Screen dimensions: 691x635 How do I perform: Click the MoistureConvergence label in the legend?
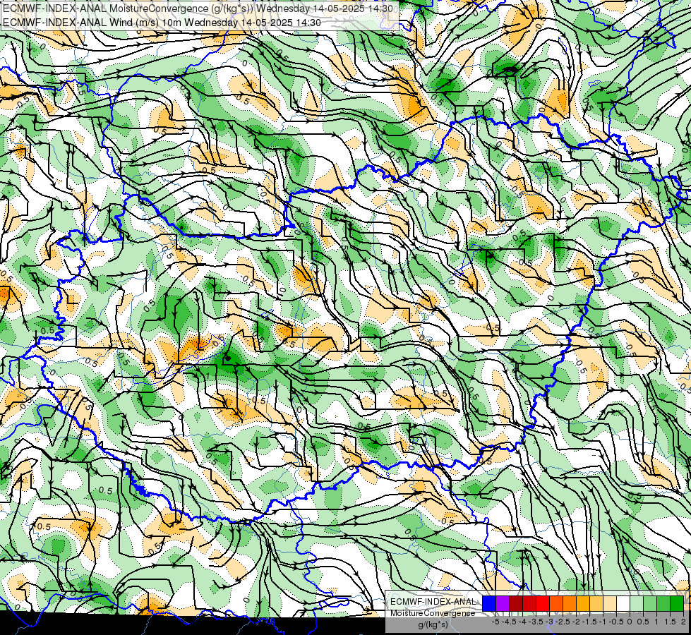433,613
